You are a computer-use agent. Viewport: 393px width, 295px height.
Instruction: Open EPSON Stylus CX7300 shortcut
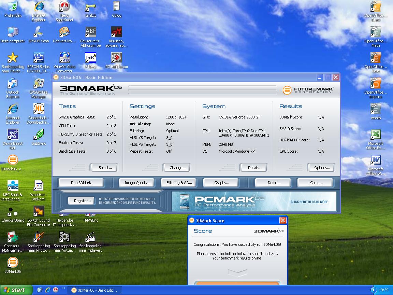point(39,62)
